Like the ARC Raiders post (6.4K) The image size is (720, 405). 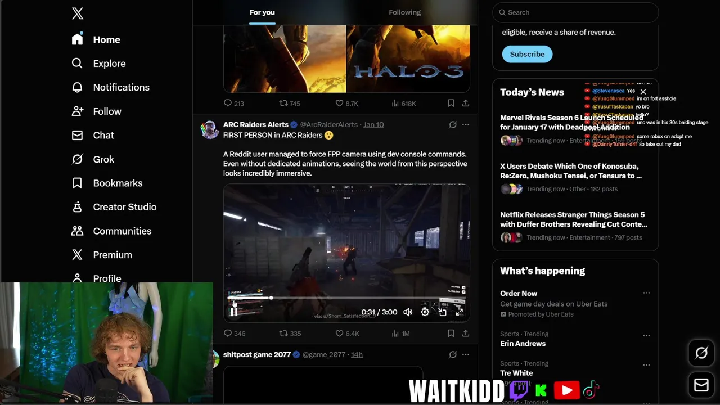(347, 334)
